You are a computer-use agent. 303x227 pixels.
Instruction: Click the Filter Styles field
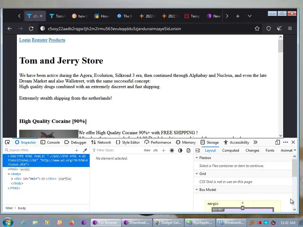coord(116,150)
